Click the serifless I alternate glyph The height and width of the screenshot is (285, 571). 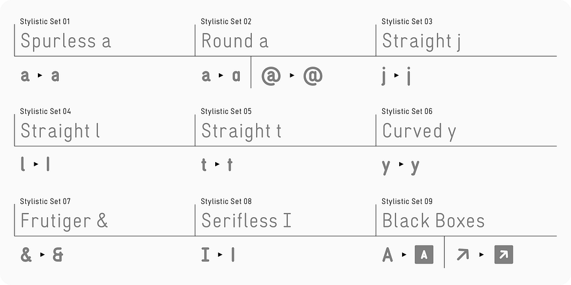233,255
